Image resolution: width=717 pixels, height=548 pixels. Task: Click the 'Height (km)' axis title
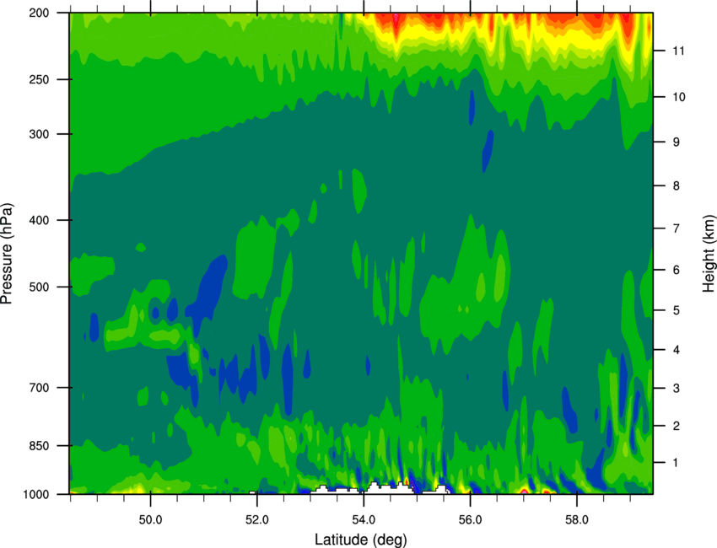pos(709,254)
